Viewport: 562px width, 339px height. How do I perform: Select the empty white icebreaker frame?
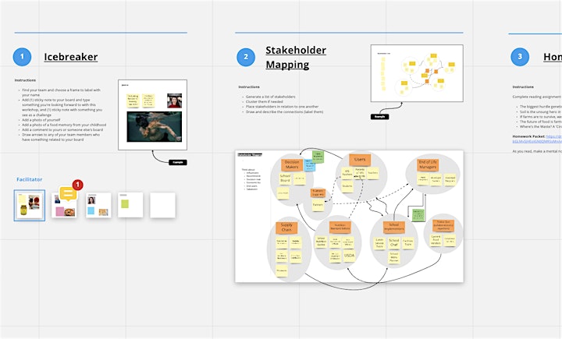pyautogui.click(x=162, y=205)
